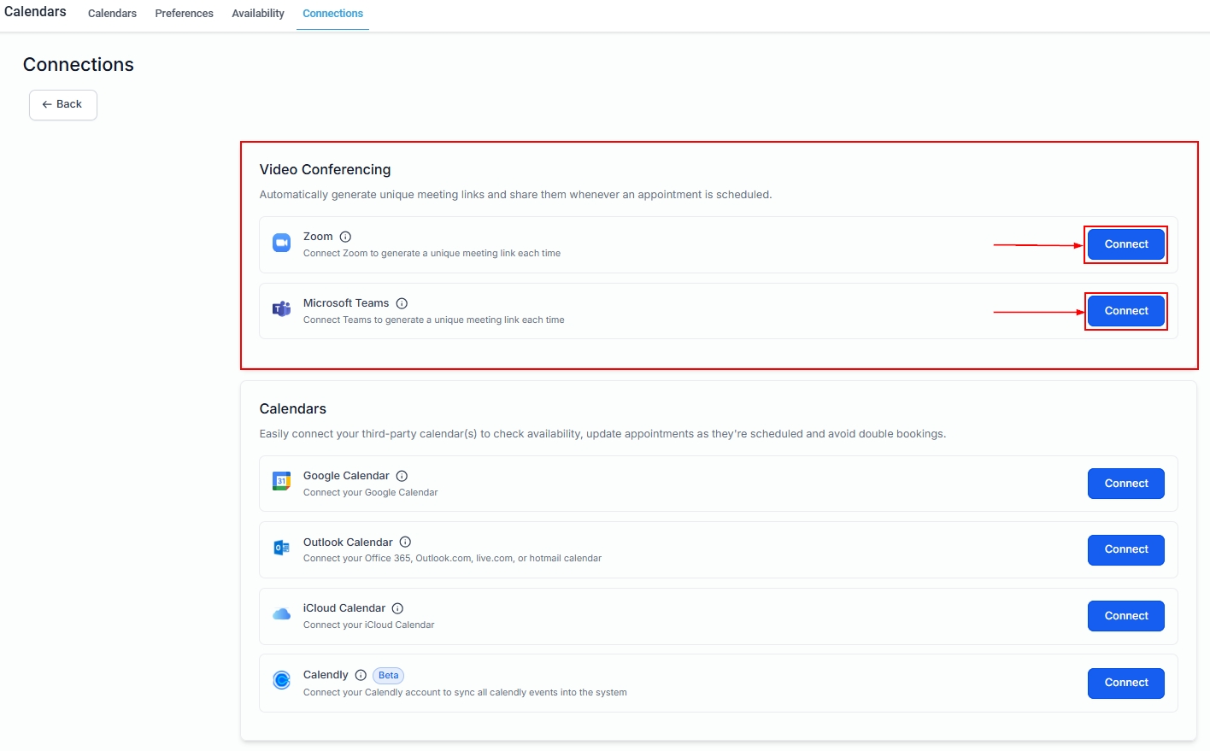Select the Connections tab

point(332,14)
